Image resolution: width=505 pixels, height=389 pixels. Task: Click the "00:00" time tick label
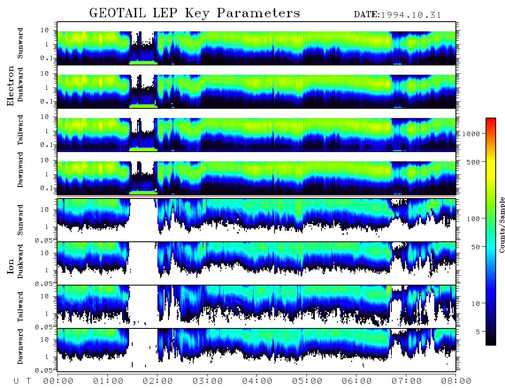(x=58, y=381)
